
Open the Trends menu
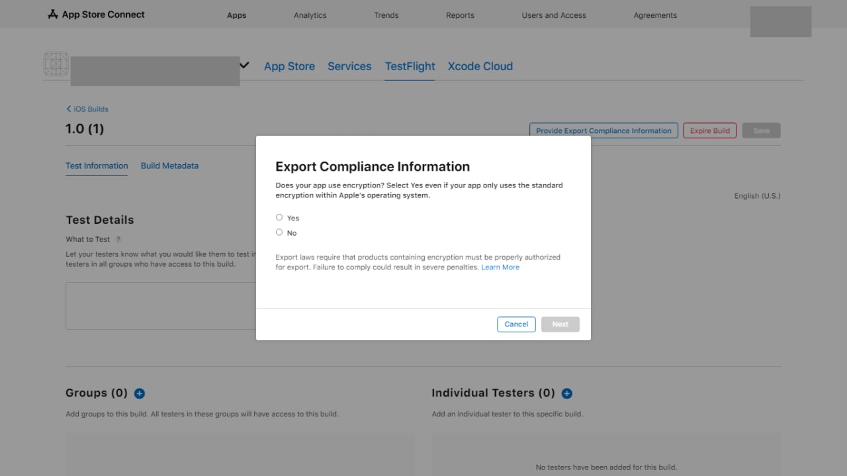pos(386,15)
